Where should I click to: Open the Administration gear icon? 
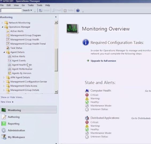(4, 130)
